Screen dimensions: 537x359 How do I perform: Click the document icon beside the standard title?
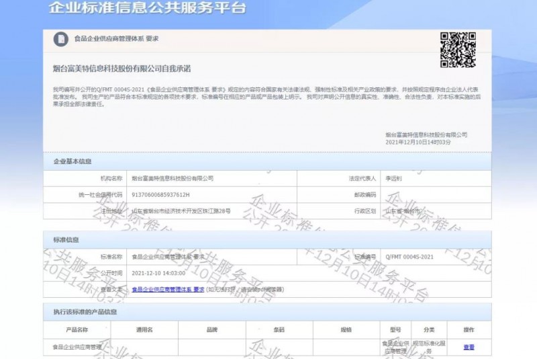pyautogui.click(x=61, y=39)
